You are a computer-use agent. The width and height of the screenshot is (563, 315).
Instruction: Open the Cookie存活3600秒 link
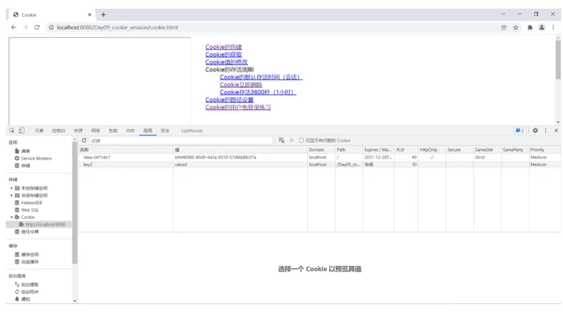258,92
